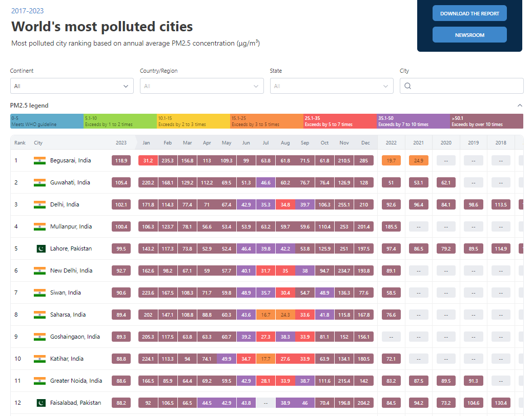Open the Saharsa, India city link
The height and width of the screenshot is (416, 532).
click(x=68, y=315)
